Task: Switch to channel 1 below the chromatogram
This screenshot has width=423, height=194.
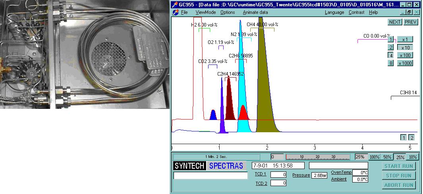Action: [404, 137]
